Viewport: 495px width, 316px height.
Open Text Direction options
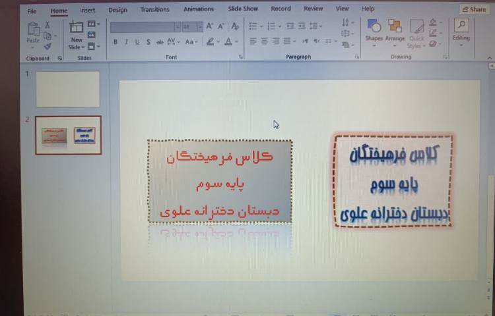point(347,22)
